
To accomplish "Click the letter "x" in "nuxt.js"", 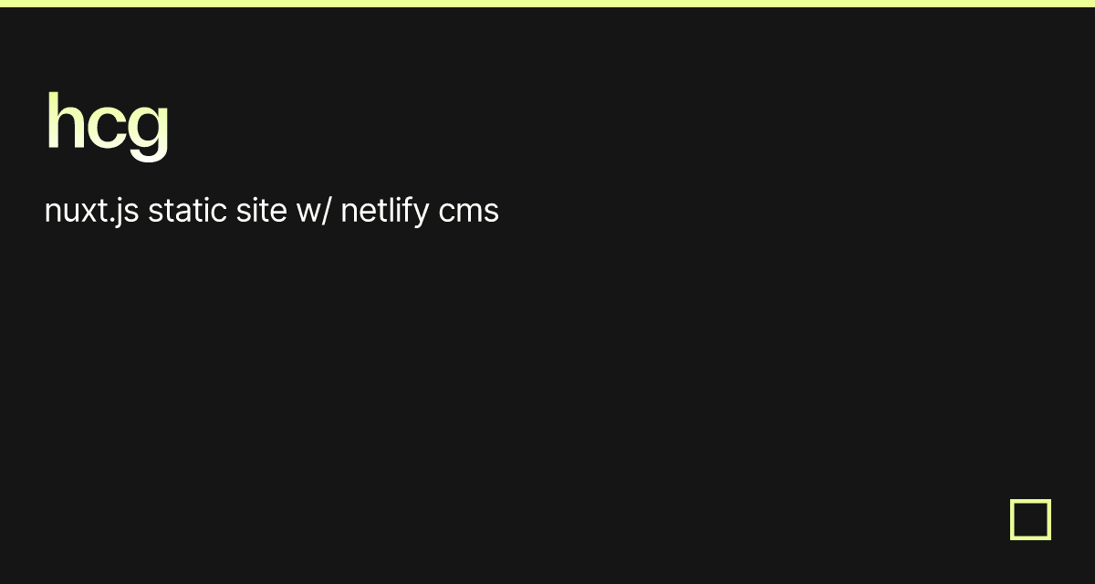I will click(87, 214).
